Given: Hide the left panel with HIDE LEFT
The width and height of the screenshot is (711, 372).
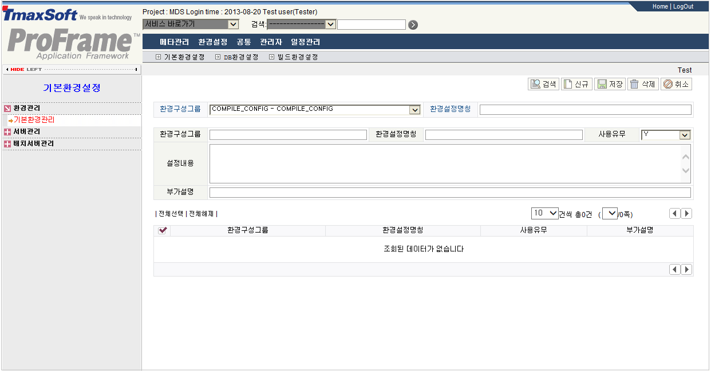Looking at the screenshot, I should 72,69.
